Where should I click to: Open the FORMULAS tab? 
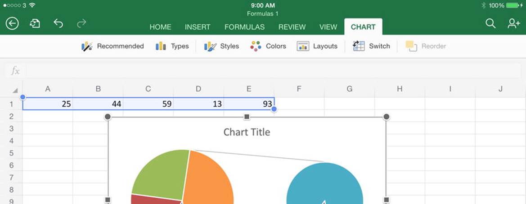(244, 27)
